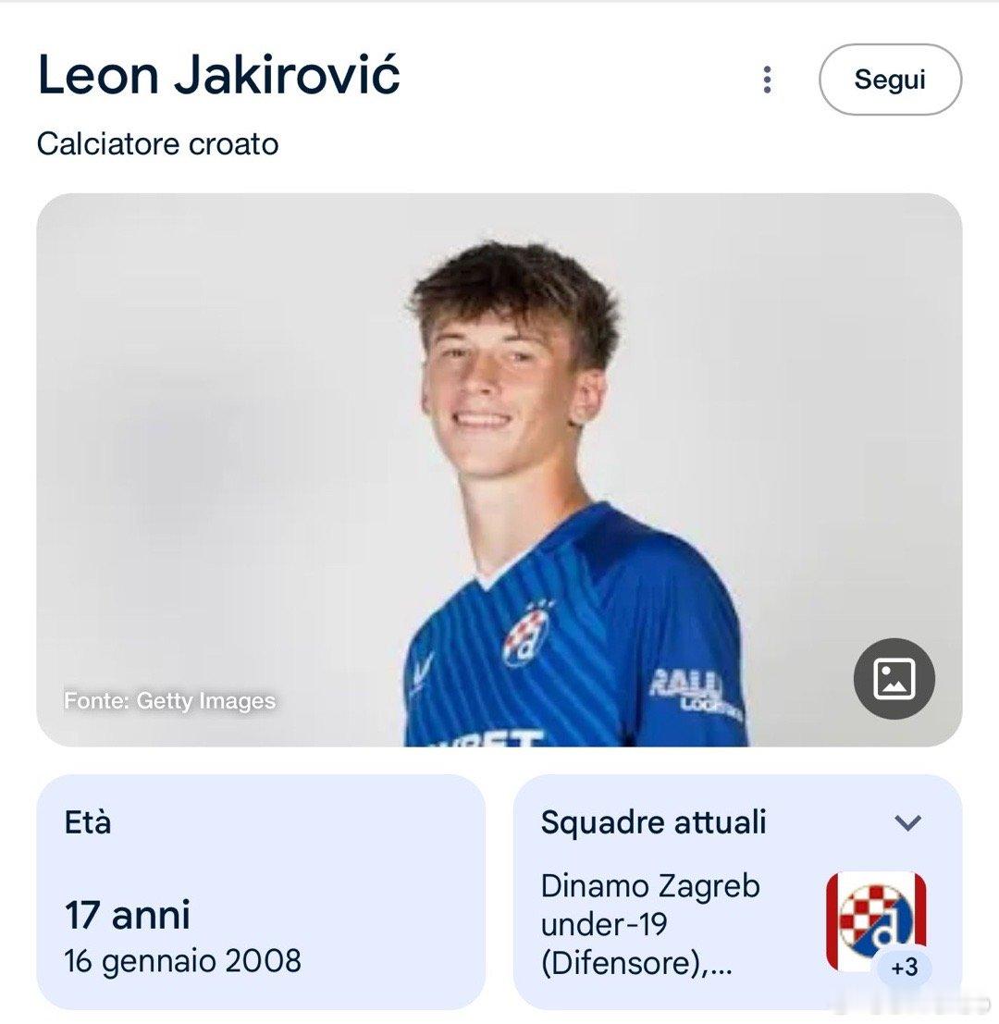This screenshot has width=999, height=1024.
Task: Open the image gallery icon on photo
Action: [894, 679]
